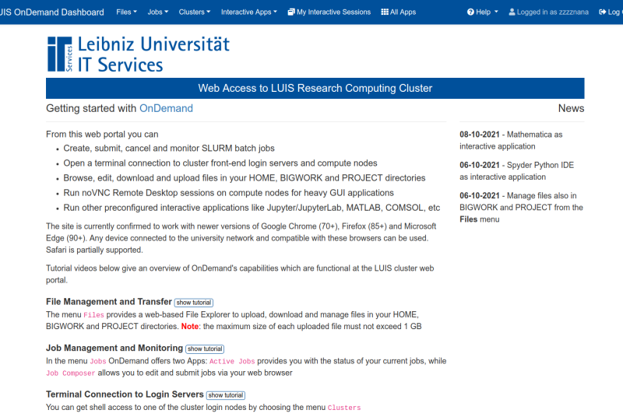Follow the OnDemand link in the heading
The width and height of the screenshot is (623, 417).
(166, 108)
